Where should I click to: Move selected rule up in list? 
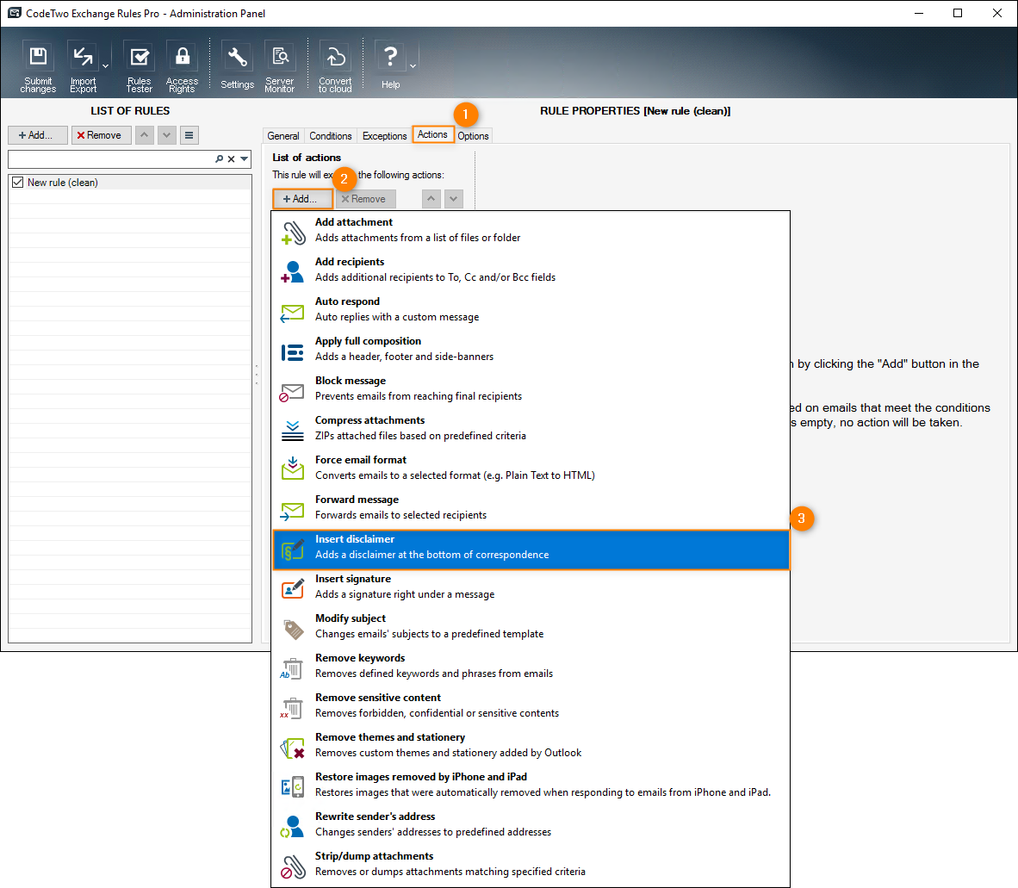point(144,135)
